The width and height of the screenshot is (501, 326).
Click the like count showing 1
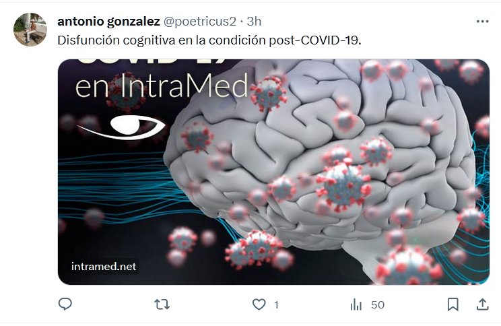[x=276, y=305]
